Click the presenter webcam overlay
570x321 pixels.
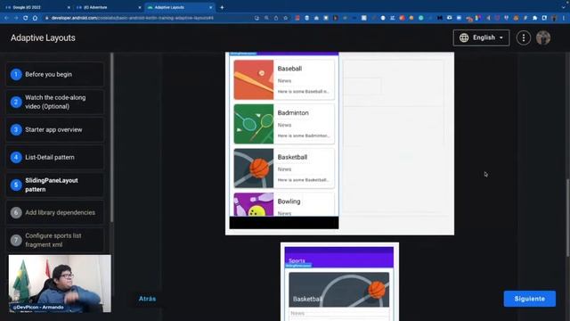[60, 284]
